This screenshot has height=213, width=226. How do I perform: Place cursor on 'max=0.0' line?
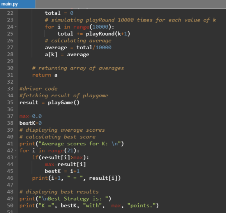[x=30, y=116]
